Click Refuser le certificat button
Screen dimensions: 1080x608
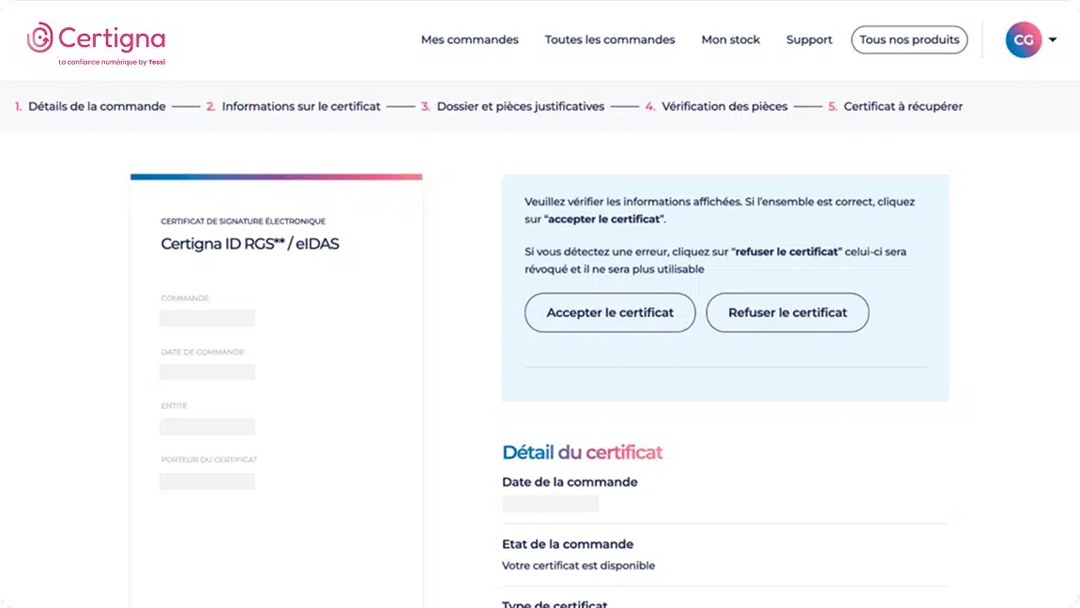787,312
